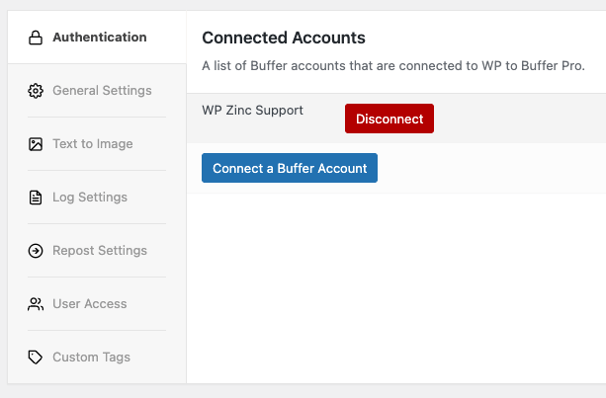Screen dimensions: 606x398
Task: Select the Repost Settings tab
Action: 97,250
